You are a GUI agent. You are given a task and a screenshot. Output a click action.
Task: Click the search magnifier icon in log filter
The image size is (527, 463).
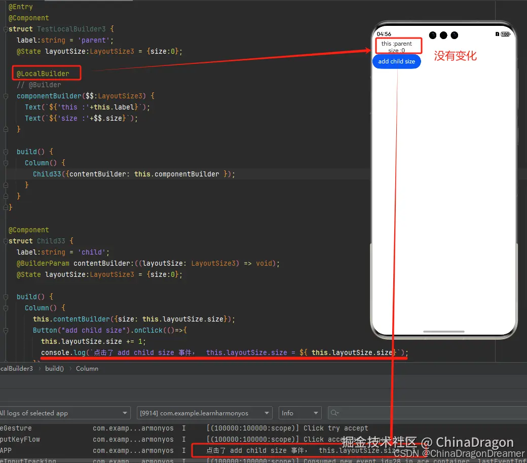coord(334,413)
